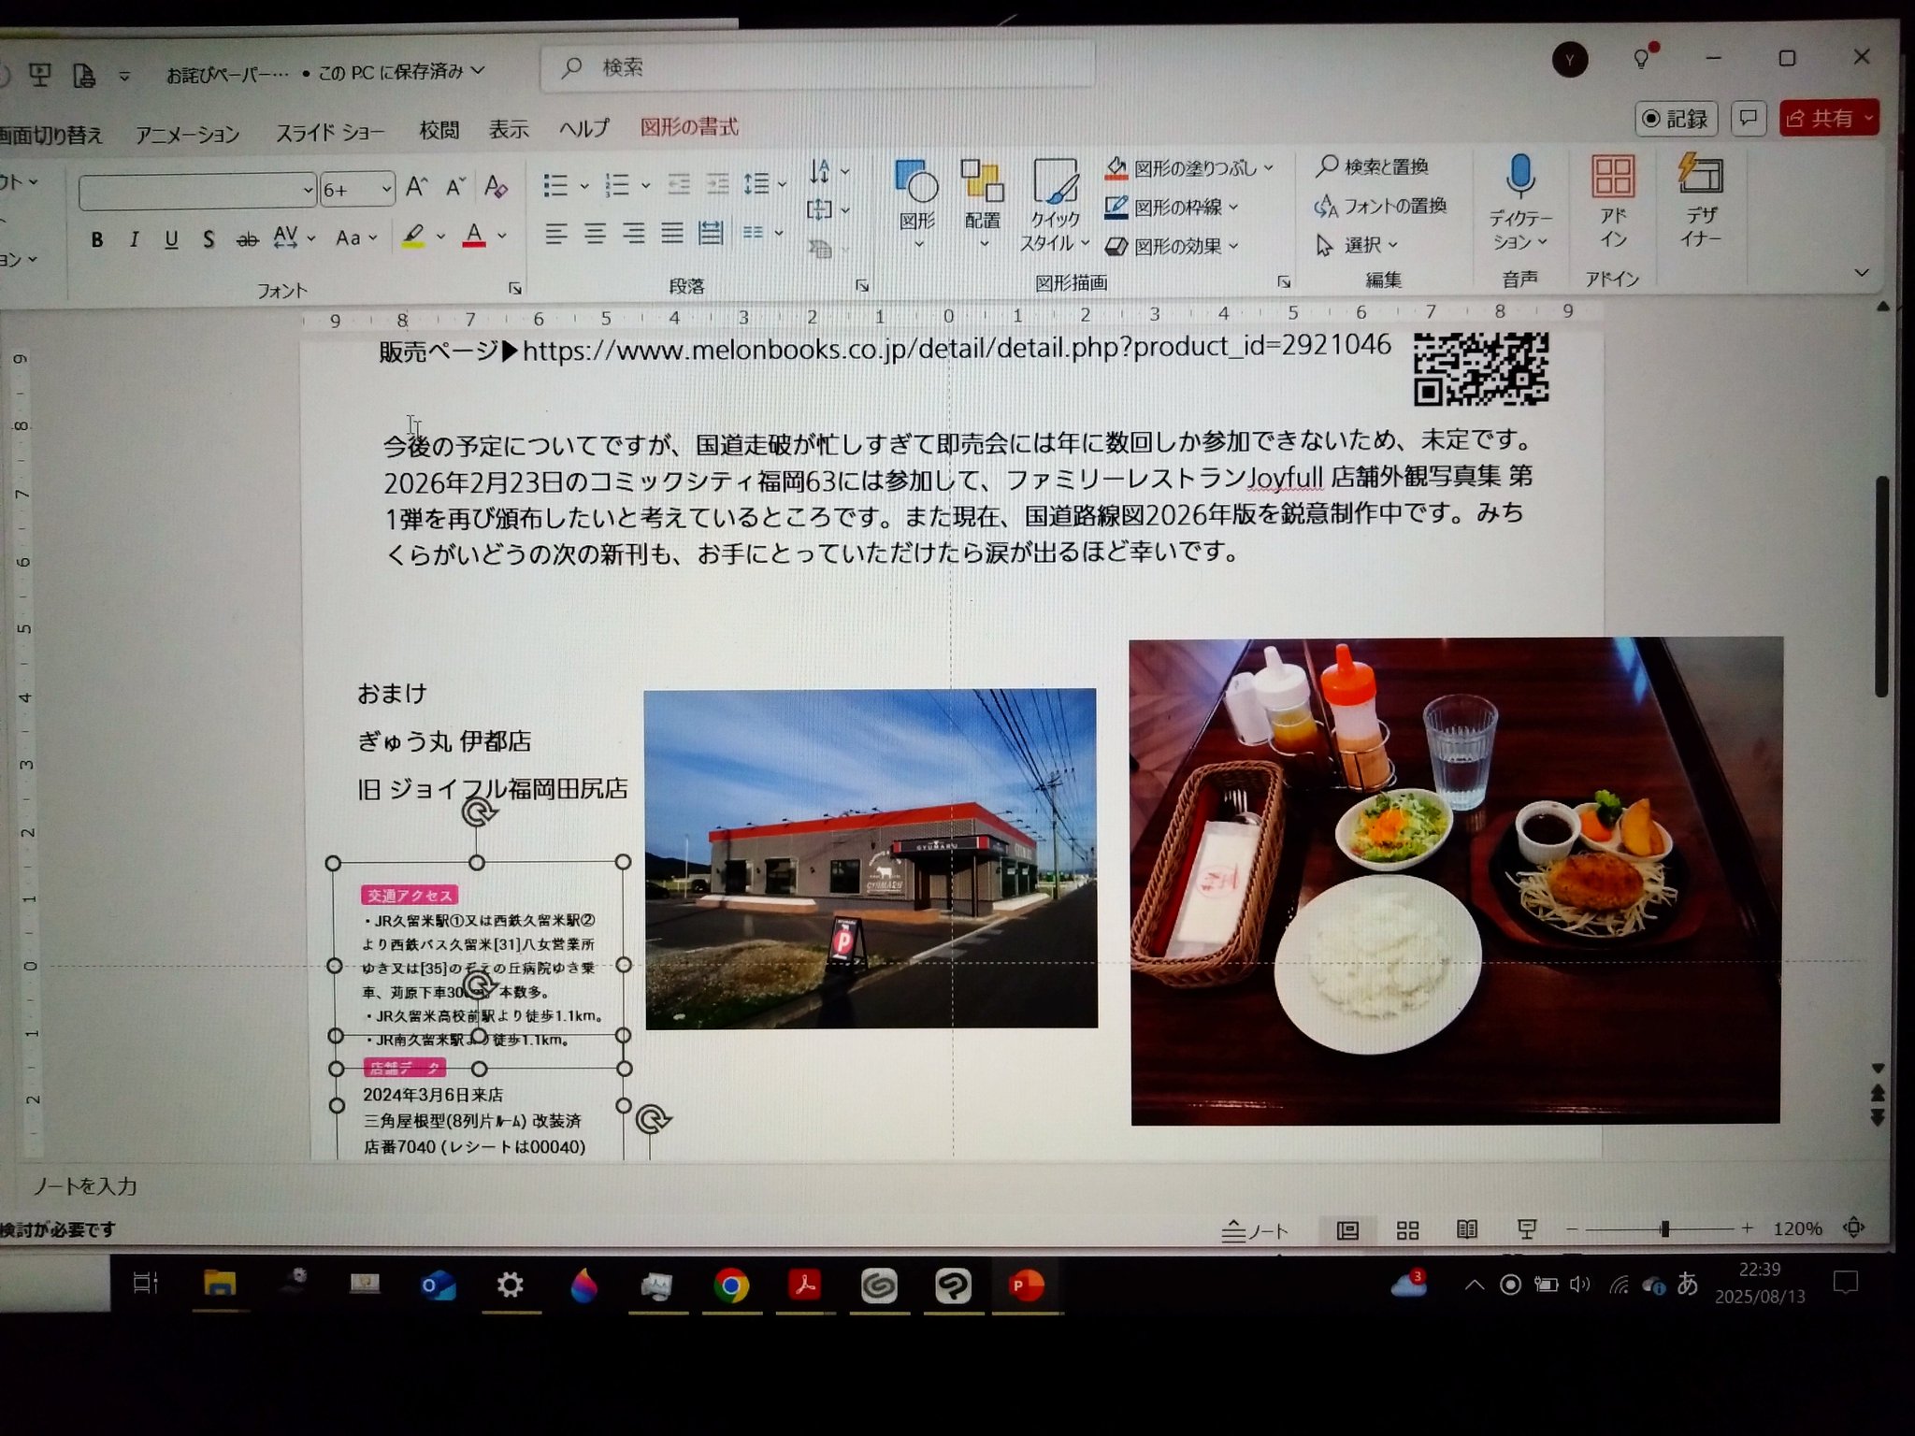Switch to the Slide Show (スライドショー) tab

pyautogui.click(x=329, y=132)
